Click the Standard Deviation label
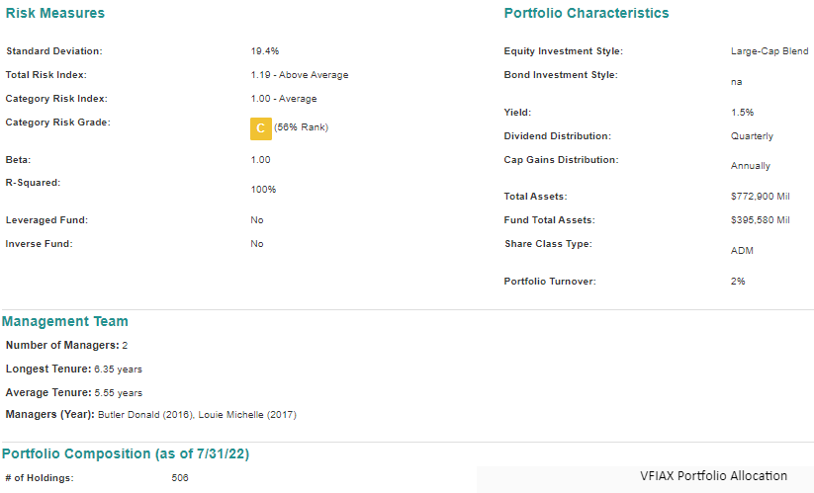 [x=54, y=50]
